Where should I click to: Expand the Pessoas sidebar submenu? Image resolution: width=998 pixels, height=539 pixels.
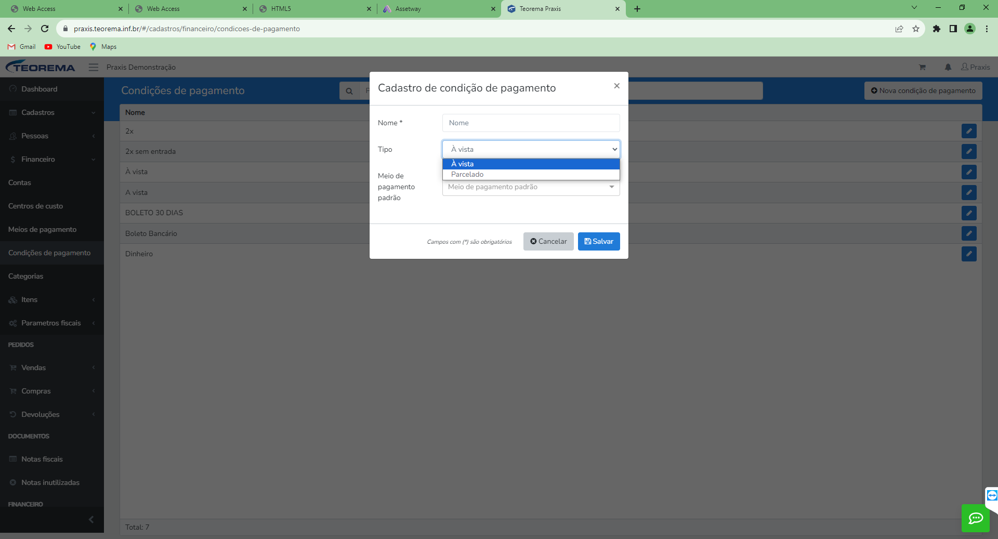coord(52,136)
